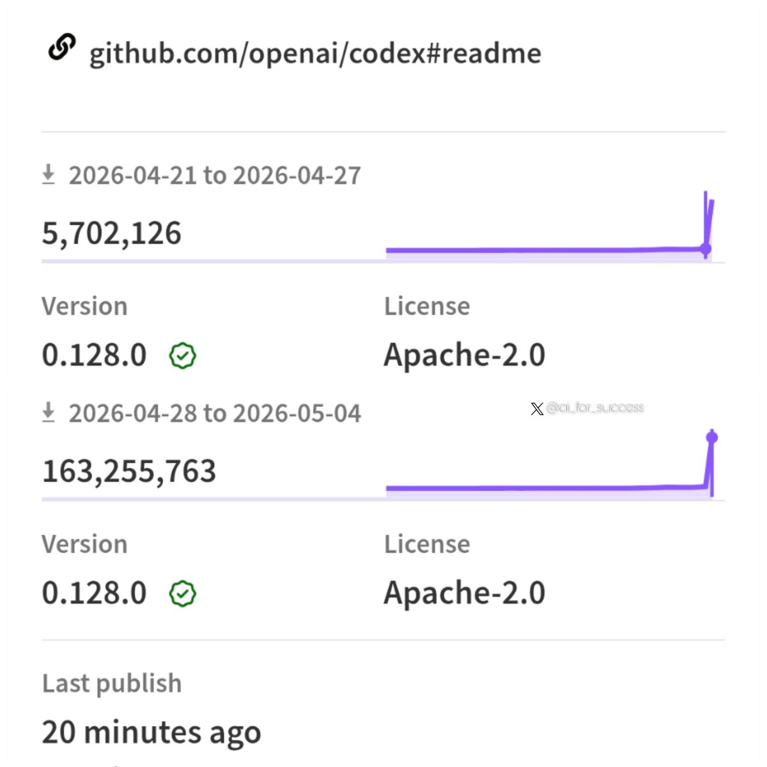This screenshot has height=767, width=767.
Task: Click the data point on the 5,702,126 downloads sparkline
Action: point(706,249)
